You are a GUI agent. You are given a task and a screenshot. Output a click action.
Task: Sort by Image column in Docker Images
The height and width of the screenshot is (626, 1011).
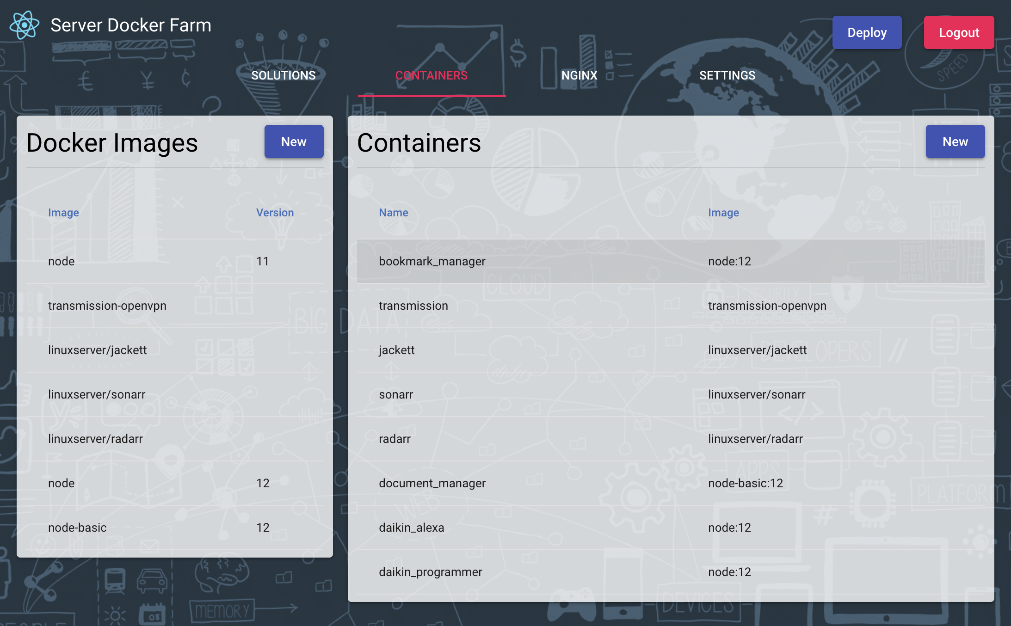[63, 213]
